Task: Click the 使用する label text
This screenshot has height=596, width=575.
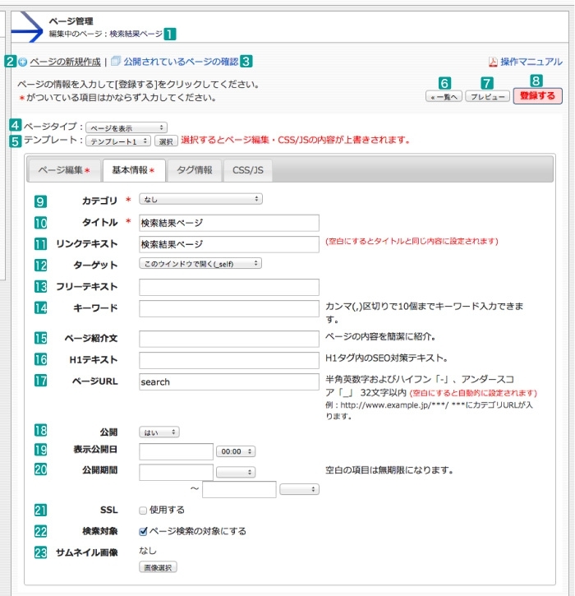Action: [x=167, y=511]
